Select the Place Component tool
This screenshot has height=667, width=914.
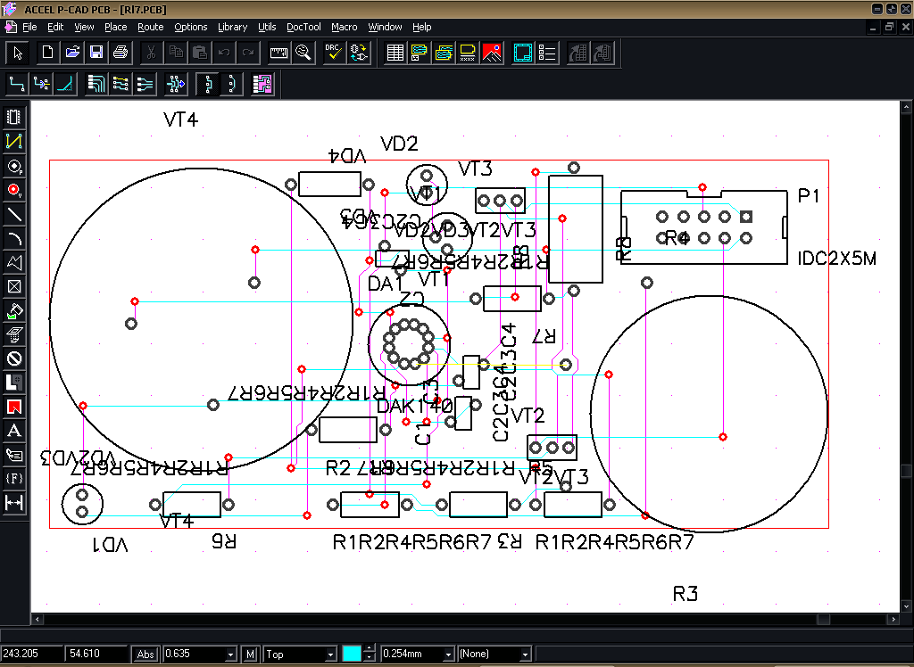(x=14, y=117)
